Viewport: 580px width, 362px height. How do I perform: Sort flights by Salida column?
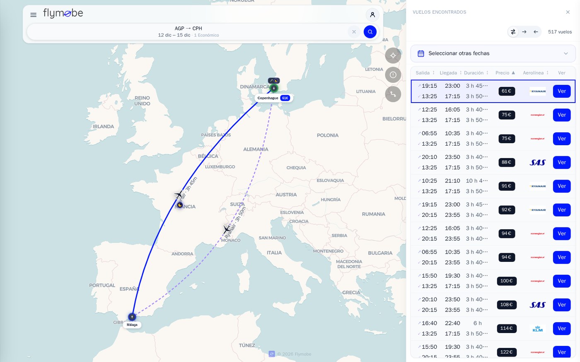(x=425, y=73)
